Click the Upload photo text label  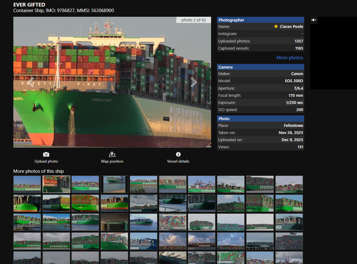46,161
